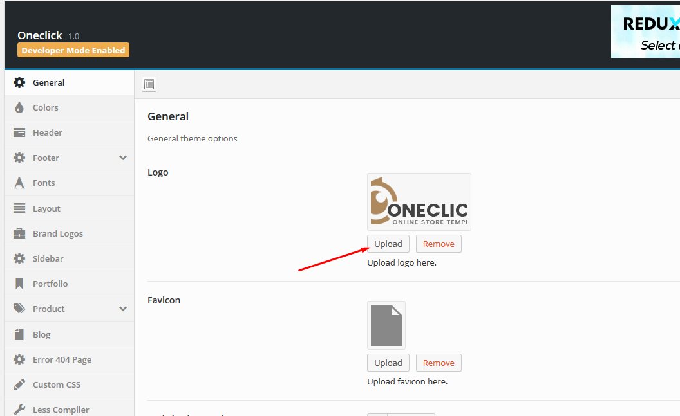Click Remove under the Oneclick logo
The width and height of the screenshot is (680, 416).
pos(439,244)
